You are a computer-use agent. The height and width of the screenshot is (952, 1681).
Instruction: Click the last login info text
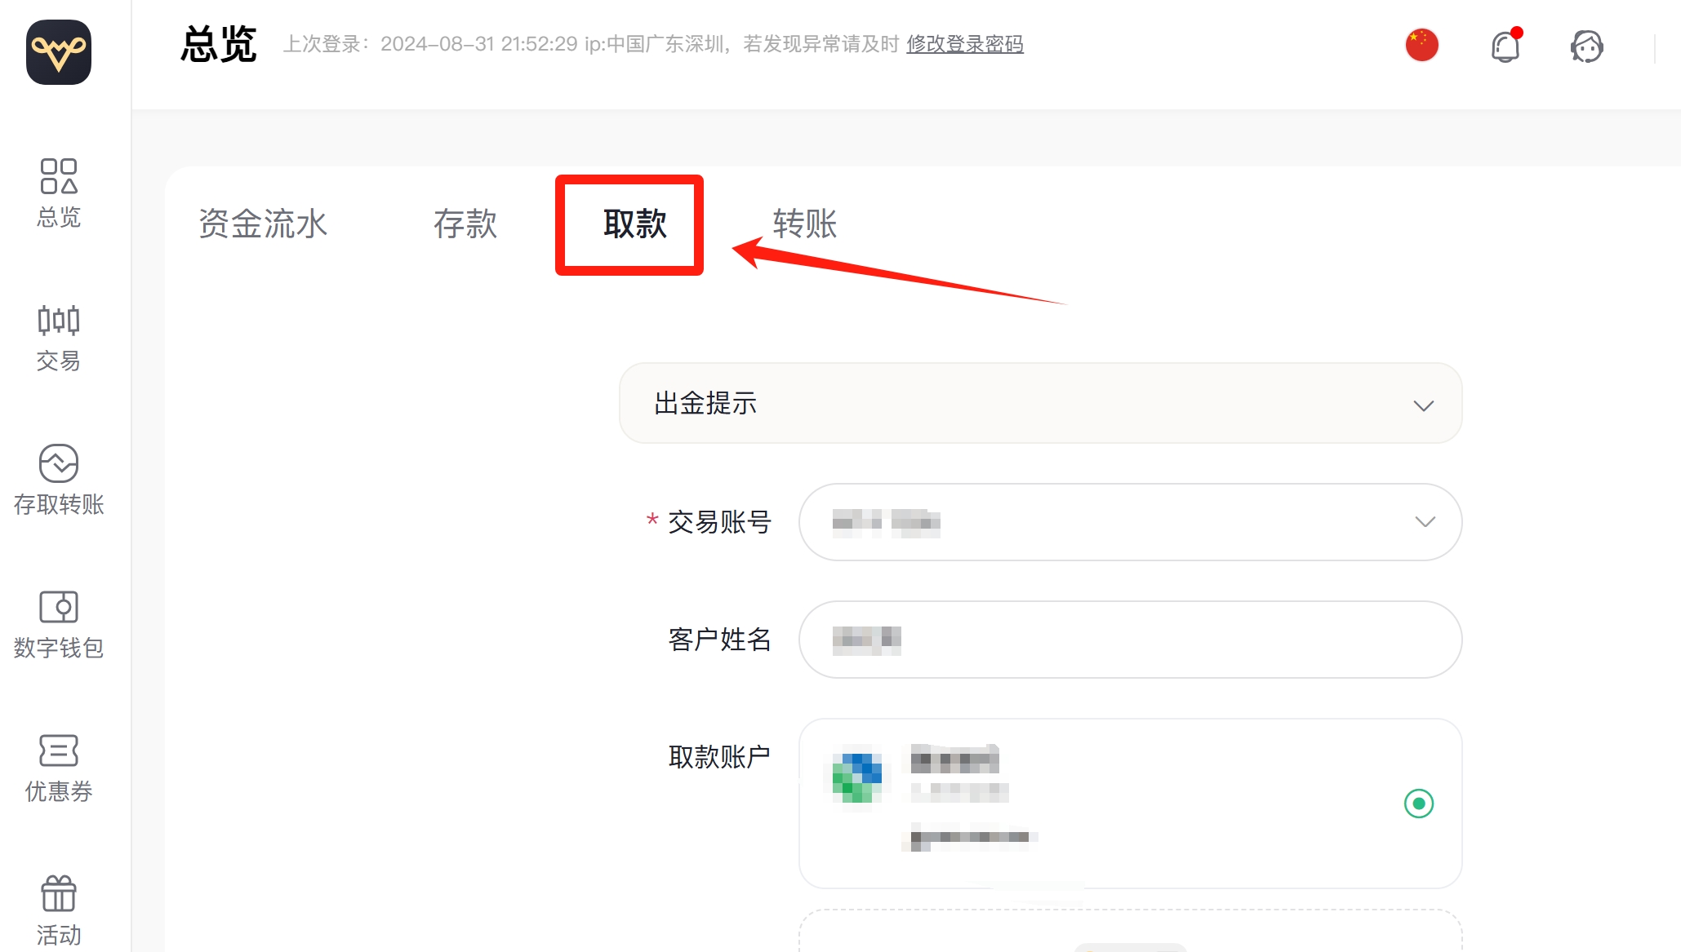pyautogui.click(x=591, y=44)
